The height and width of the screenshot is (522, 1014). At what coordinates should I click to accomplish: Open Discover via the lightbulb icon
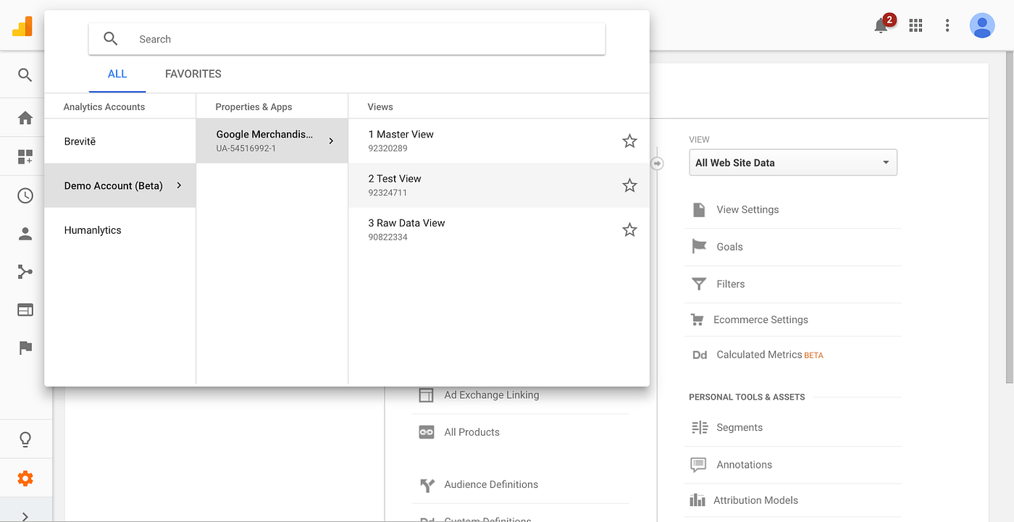pos(25,439)
